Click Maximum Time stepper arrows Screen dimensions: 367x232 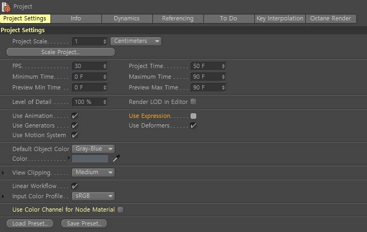tap(223, 77)
